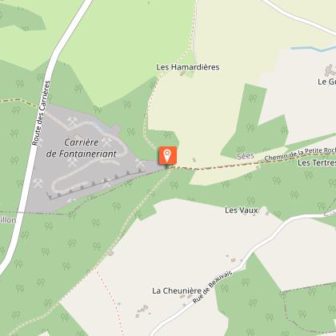This screenshot has height=336, width=336.
Task: Click the top-left quarry hammer icon
Action: pyautogui.click(x=72, y=122)
